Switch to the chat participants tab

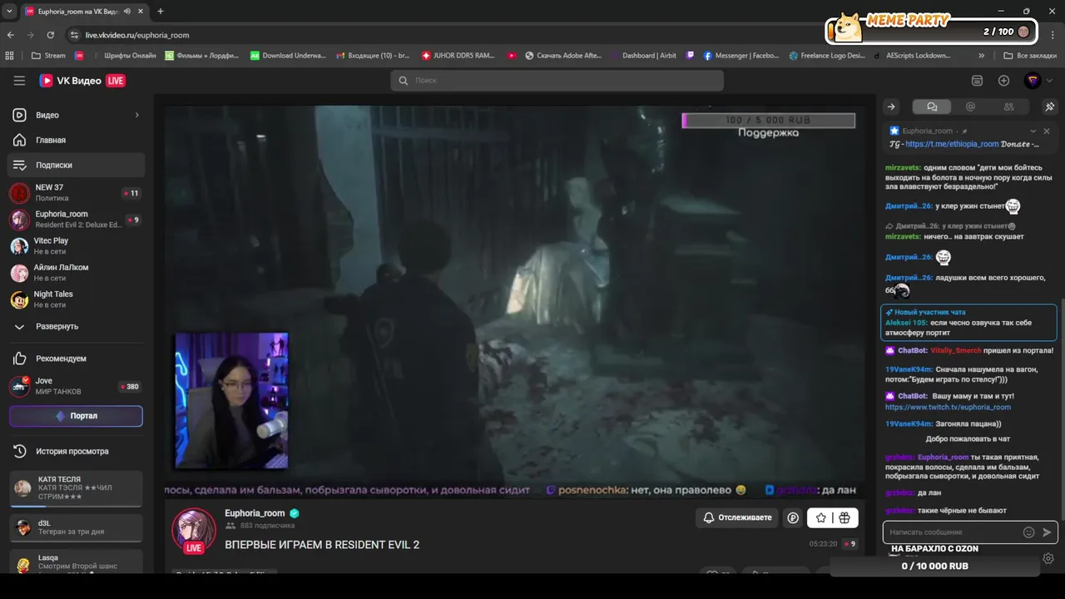click(1008, 106)
